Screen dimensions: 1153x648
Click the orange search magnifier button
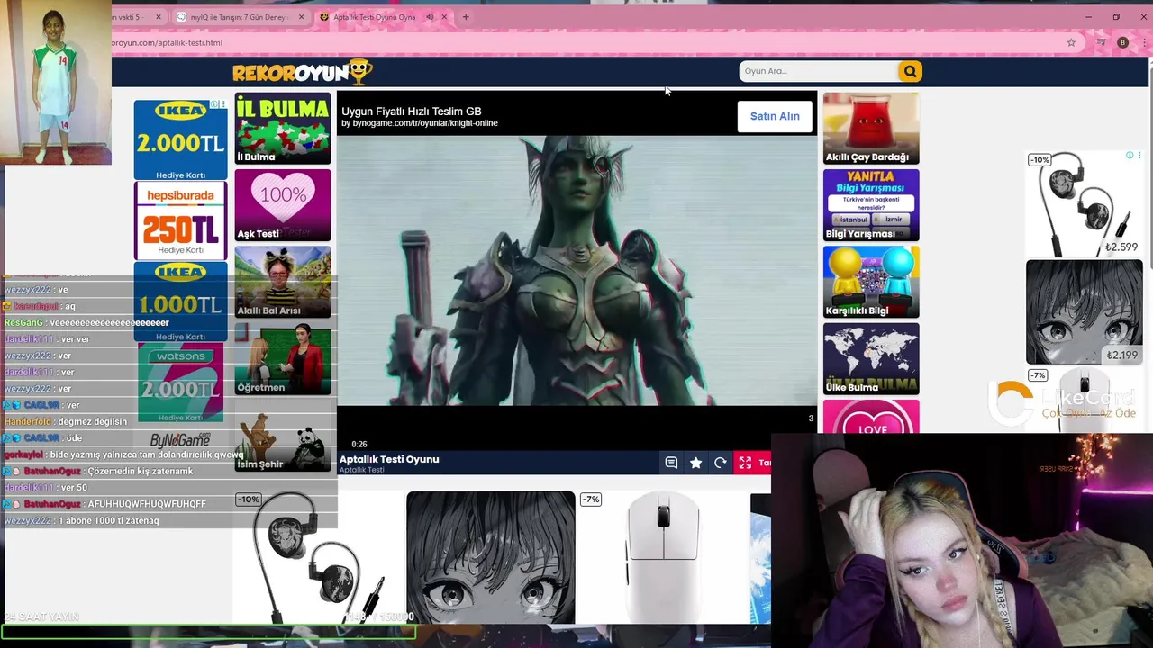(910, 71)
